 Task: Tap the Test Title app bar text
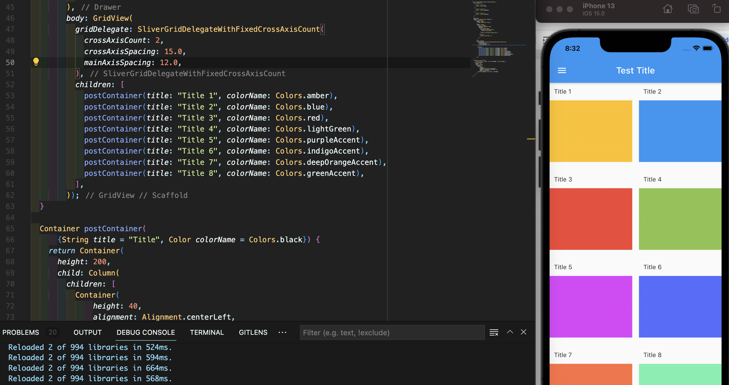(635, 70)
